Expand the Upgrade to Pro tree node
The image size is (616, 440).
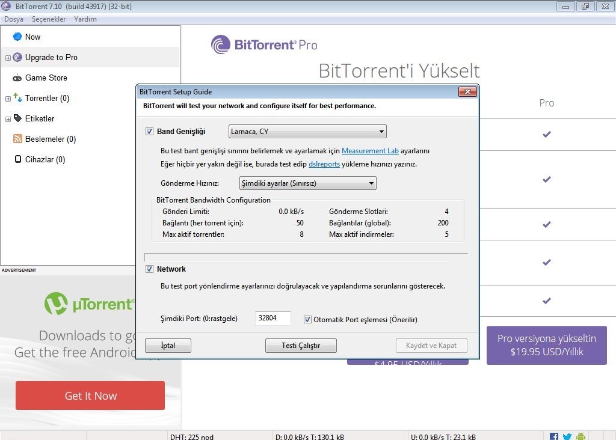(8, 58)
